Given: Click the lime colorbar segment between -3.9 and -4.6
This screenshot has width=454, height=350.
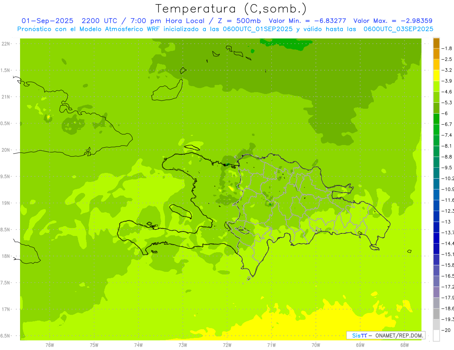Looking at the screenshot, I should click(436, 86).
